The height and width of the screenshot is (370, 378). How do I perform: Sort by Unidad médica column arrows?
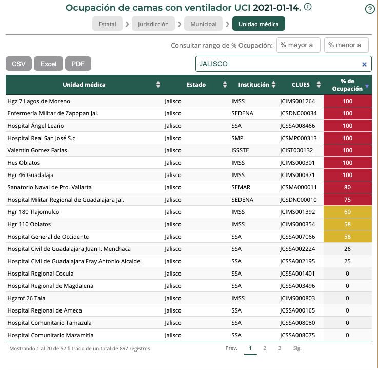(158, 85)
